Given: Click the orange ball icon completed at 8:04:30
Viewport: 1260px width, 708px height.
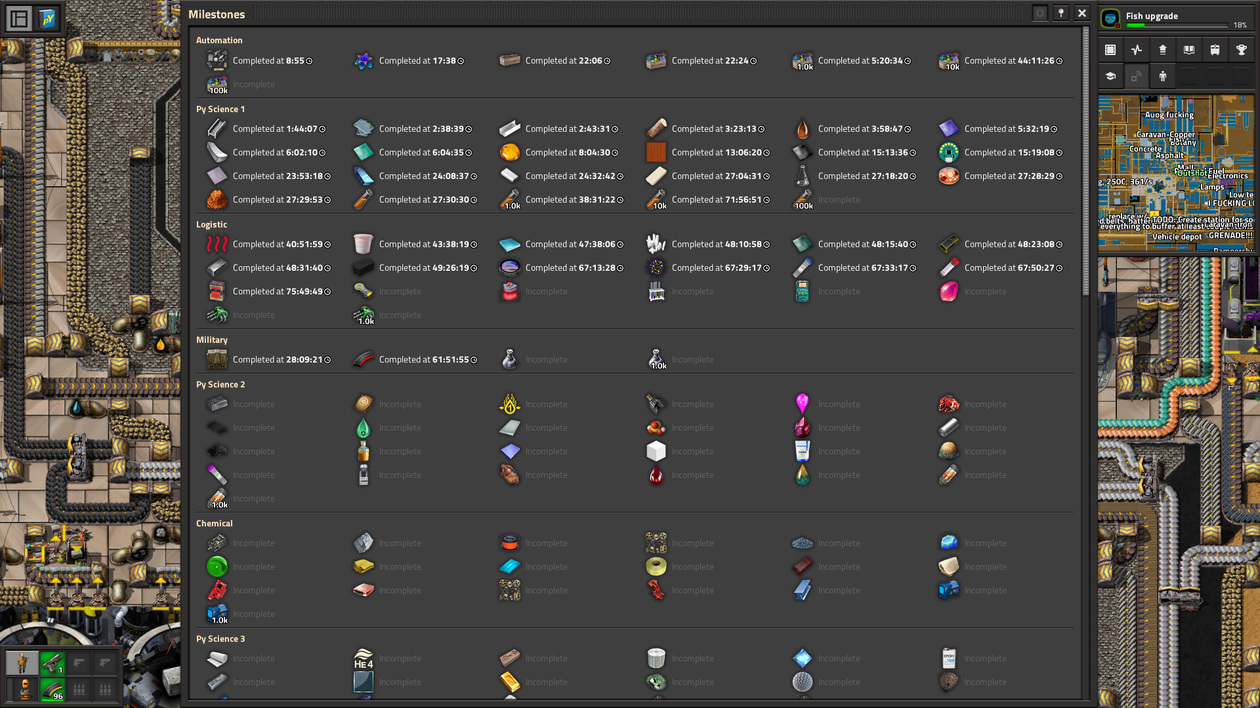Looking at the screenshot, I should pos(510,152).
